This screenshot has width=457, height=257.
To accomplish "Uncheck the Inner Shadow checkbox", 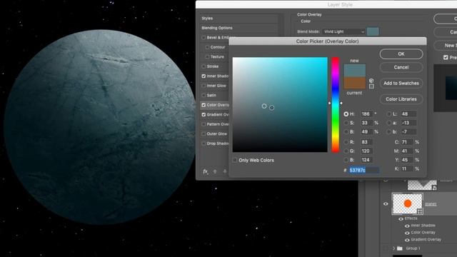I will pyautogui.click(x=204, y=76).
